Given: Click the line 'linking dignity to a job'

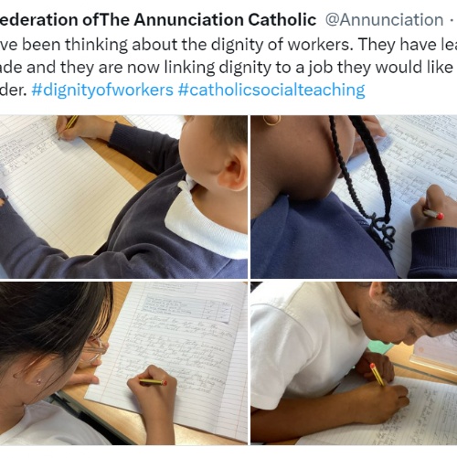Looking at the screenshot, I should (228, 68).
